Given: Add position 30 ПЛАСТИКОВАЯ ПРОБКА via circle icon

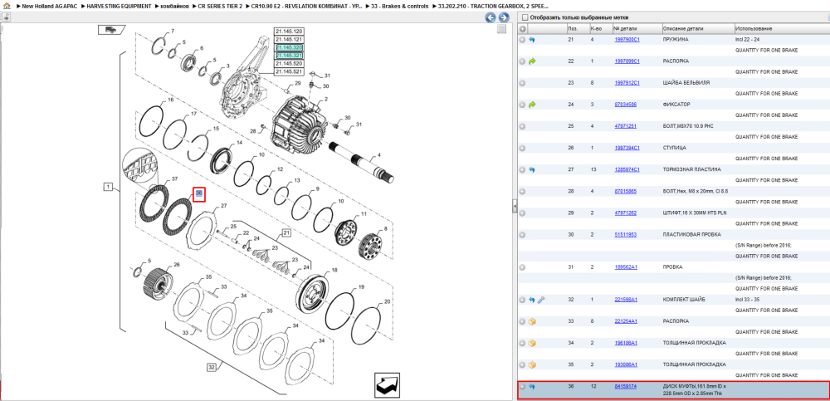Looking at the screenshot, I should click(x=522, y=235).
